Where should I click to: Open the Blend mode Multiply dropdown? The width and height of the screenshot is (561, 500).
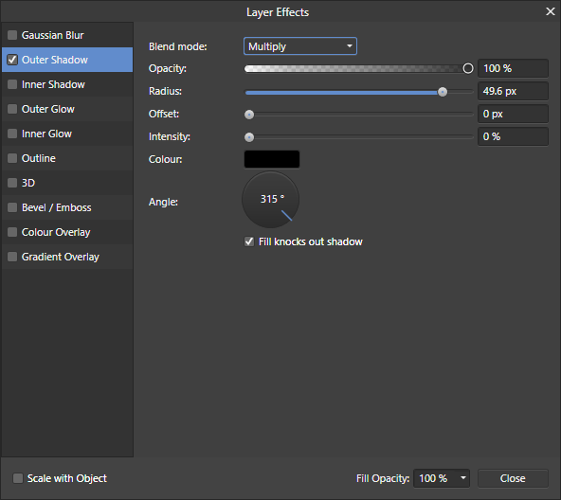pos(300,46)
